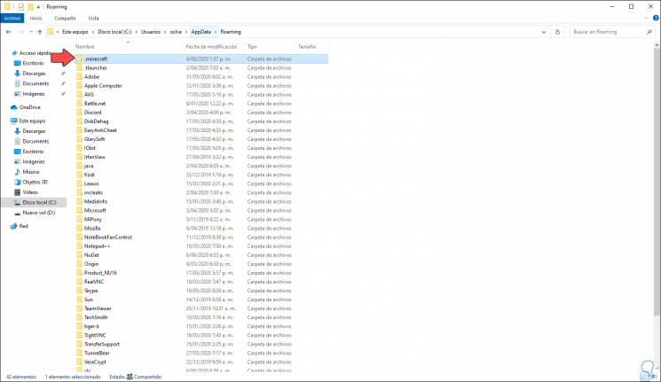661x382 pixels.
Task: Select Este equipo in navigation pane
Action: pos(32,121)
